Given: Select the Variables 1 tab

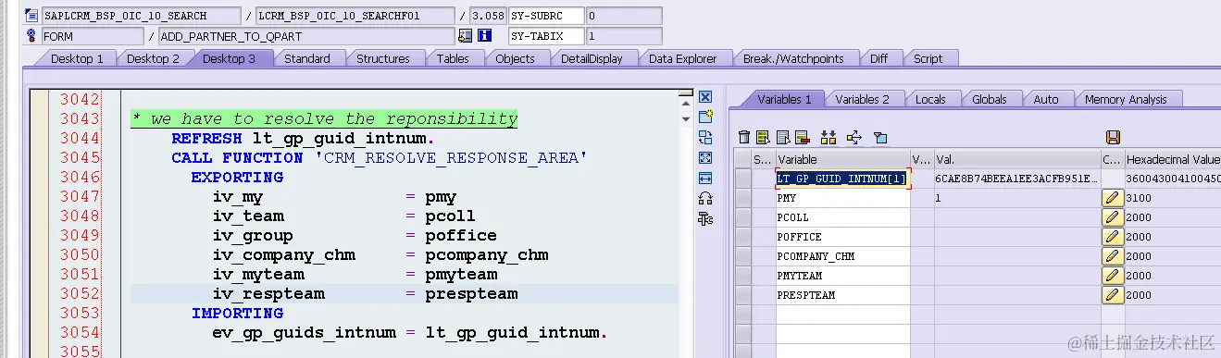Looking at the screenshot, I should pyautogui.click(x=784, y=99).
